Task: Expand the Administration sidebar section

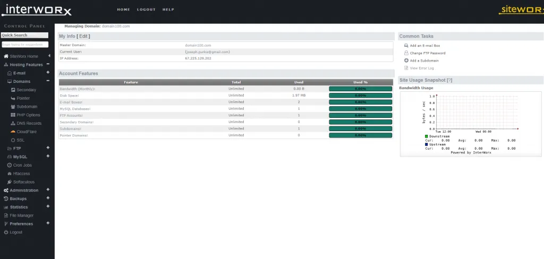Action: pos(48,190)
